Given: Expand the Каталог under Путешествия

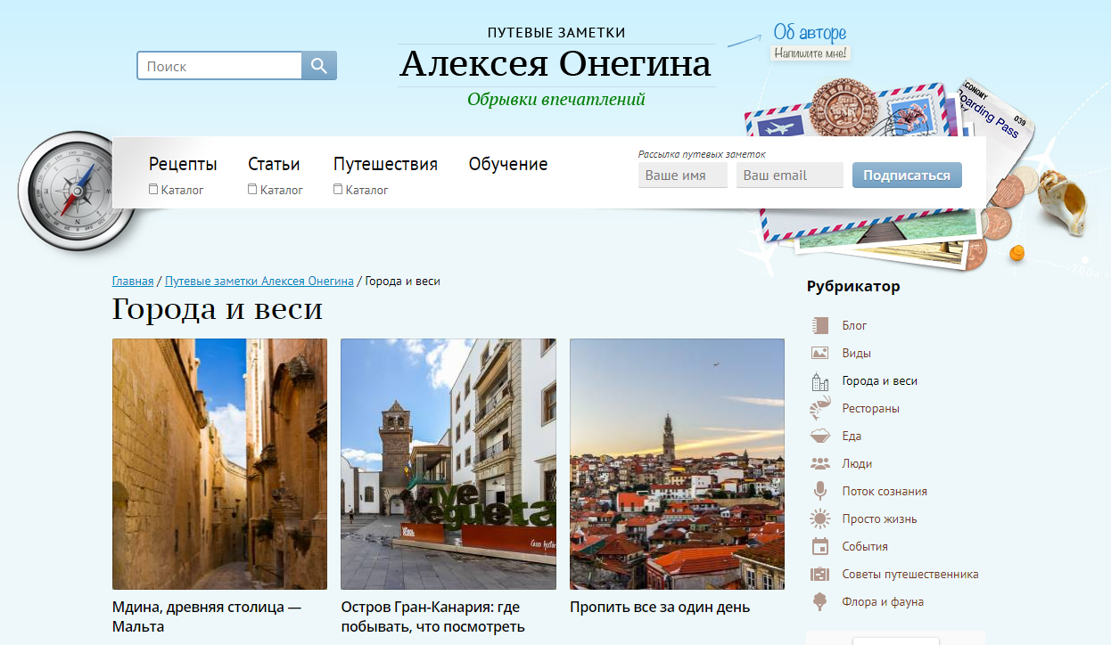Looking at the screenshot, I should coord(361,190).
